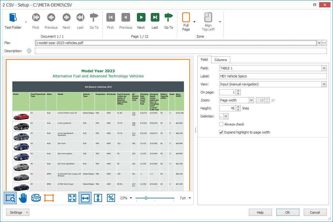This screenshot has height=222, width=333.
Task: Click the fit page width icon
Action: pyautogui.click(x=85, y=198)
